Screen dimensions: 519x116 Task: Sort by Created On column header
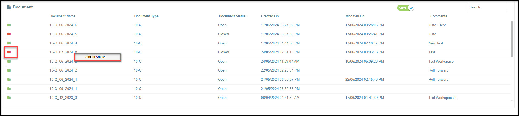pyautogui.click(x=270, y=16)
